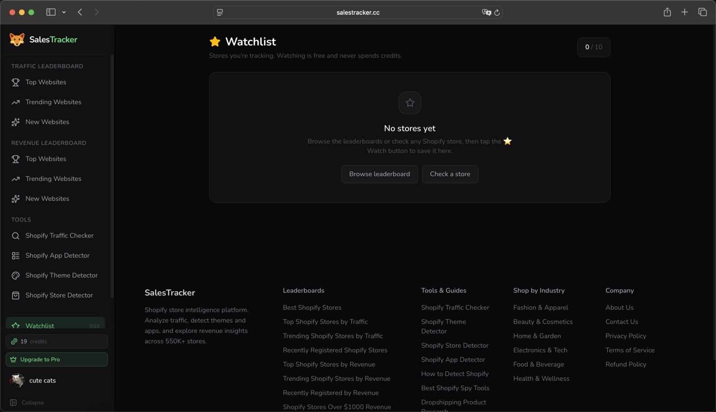Open Best Shopify Stores footer link
This screenshot has width=716, height=412.
pos(312,308)
